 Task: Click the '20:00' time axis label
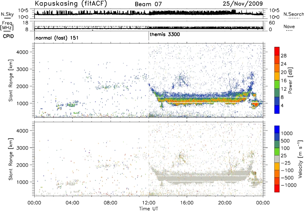coord(225,203)
